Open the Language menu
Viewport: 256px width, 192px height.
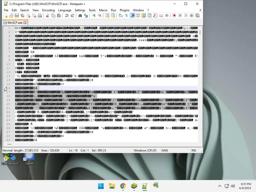(65, 10)
